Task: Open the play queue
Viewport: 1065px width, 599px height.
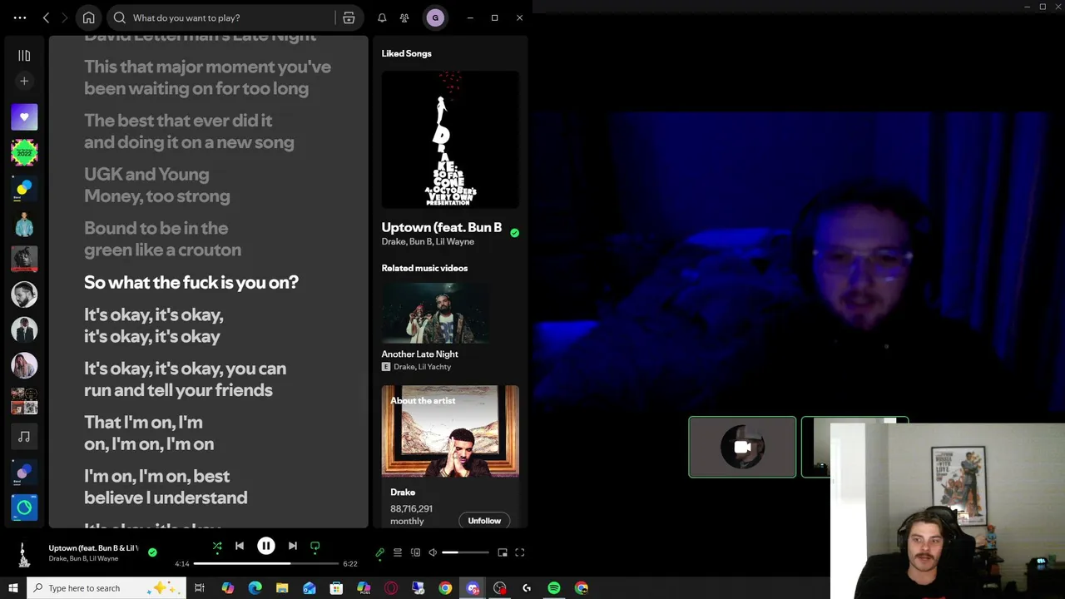Action: pyautogui.click(x=398, y=552)
